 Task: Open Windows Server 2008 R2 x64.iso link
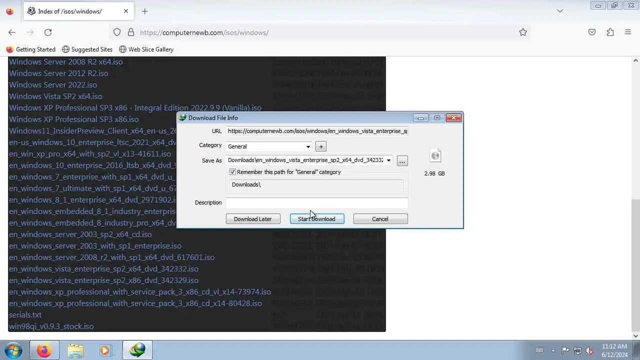click(65, 62)
